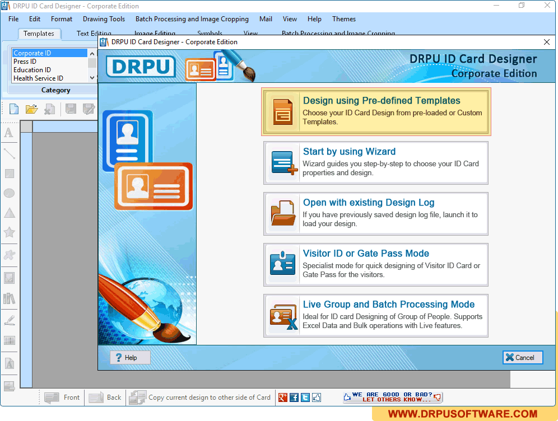Show the Back side of card

105,397
